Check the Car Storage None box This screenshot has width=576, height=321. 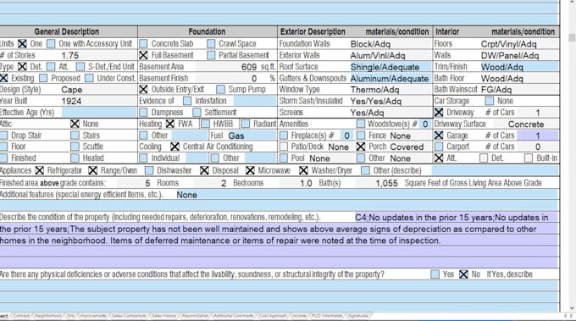coord(489,101)
